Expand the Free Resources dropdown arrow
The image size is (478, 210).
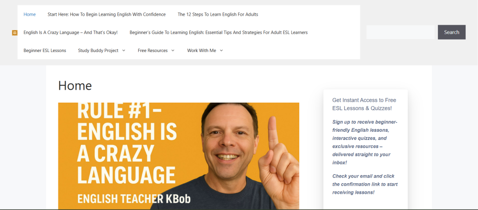coord(173,51)
